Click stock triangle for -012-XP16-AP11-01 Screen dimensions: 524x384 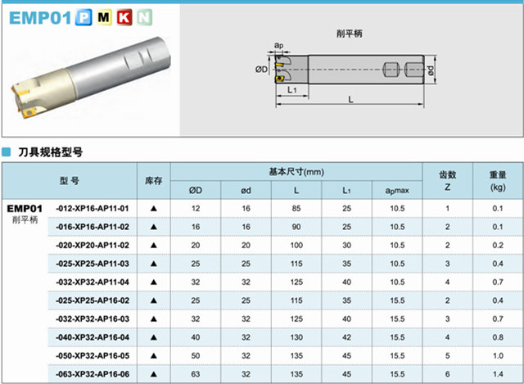[x=153, y=208]
